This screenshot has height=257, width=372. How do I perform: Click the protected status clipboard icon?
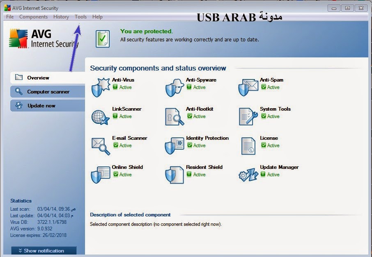[x=103, y=39]
